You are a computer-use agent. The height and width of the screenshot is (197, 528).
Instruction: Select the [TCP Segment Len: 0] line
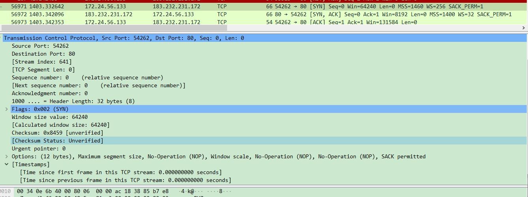[x=43, y=69]
